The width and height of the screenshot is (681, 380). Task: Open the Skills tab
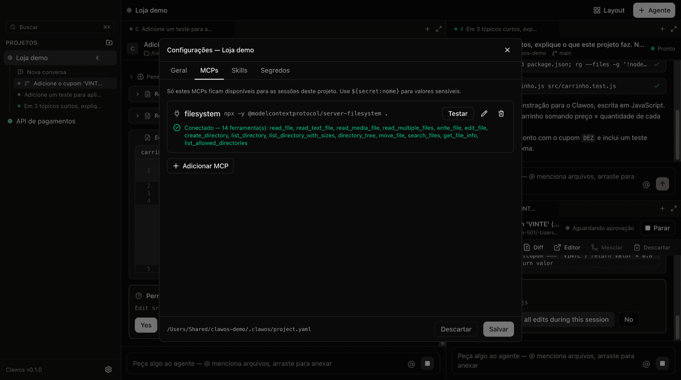coord(239,71)
